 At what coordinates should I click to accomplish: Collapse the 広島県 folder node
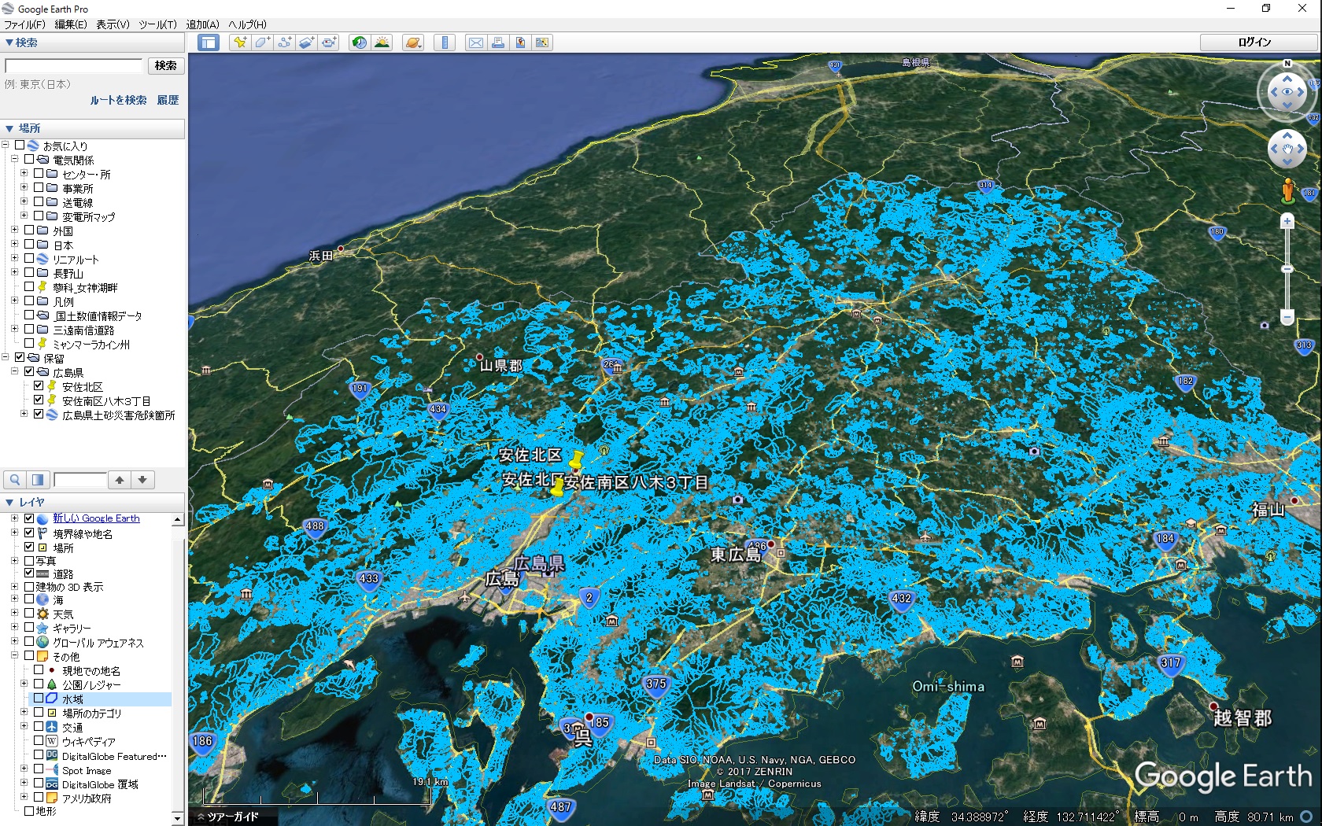coord(14,372)
